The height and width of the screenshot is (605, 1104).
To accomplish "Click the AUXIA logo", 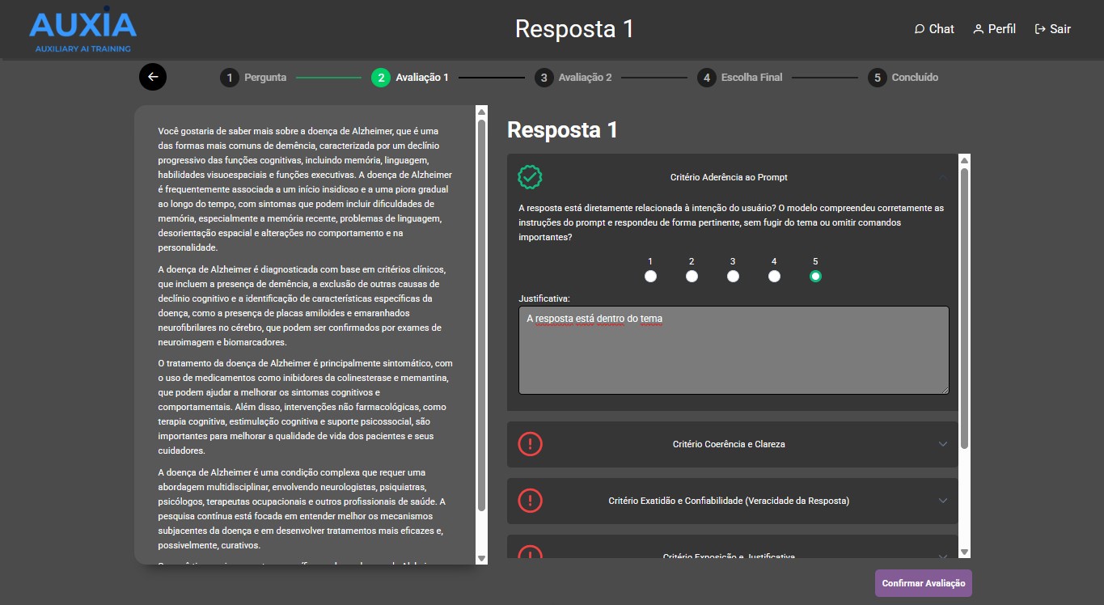I will 82,30.
